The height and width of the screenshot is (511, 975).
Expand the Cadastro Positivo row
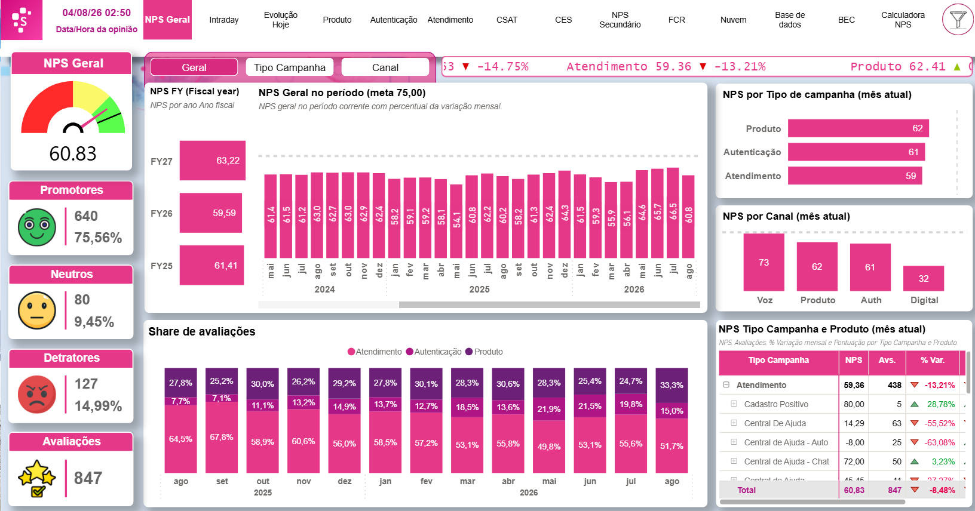point(734,404)
